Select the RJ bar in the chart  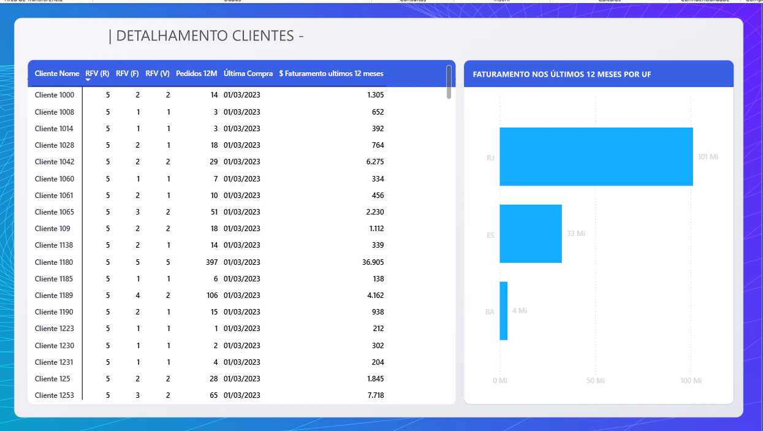596,156
